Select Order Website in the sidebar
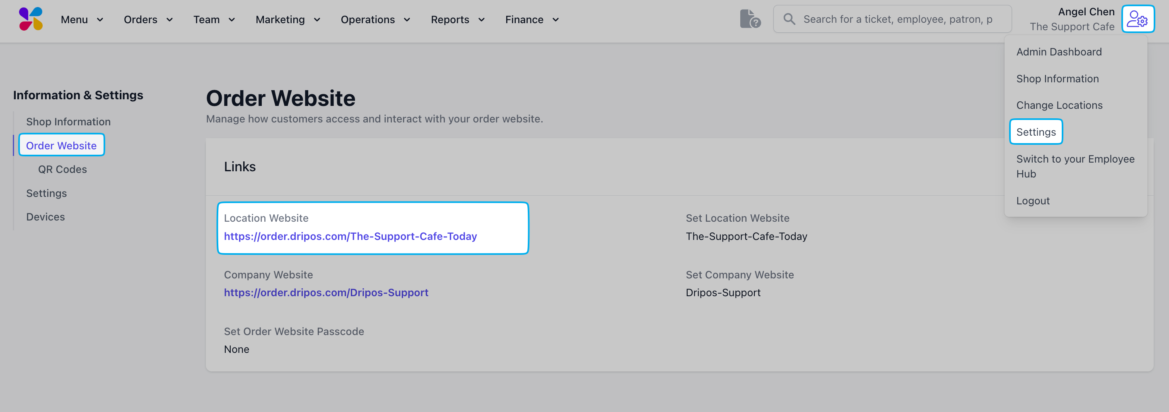This screenshot has width=1169, height=412. [x=61, y=146]
